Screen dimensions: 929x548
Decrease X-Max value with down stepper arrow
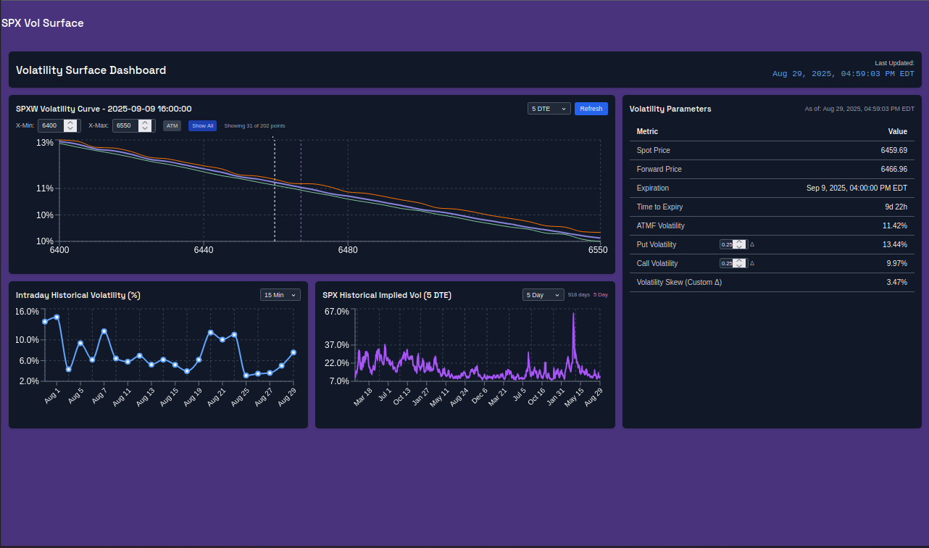tap(145, 129)
